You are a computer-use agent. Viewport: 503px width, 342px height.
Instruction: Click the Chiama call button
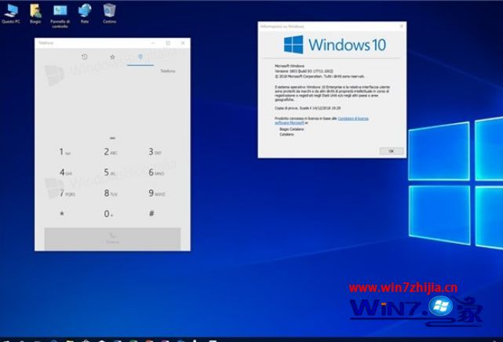coord(112,238)
